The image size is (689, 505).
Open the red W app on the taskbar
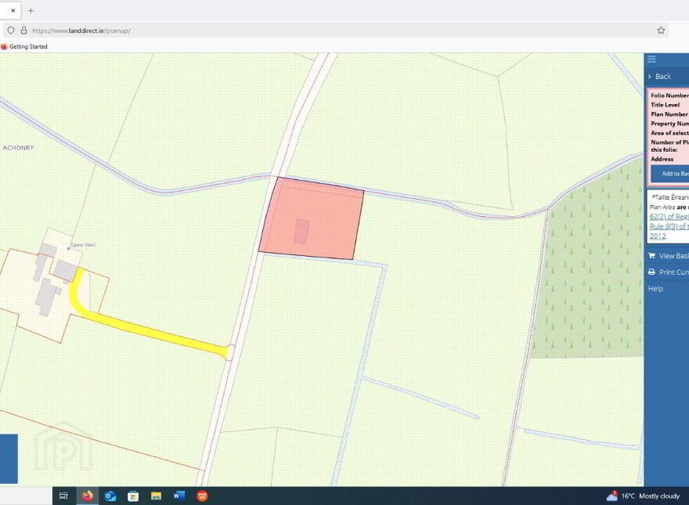click(x=202, y=496)
